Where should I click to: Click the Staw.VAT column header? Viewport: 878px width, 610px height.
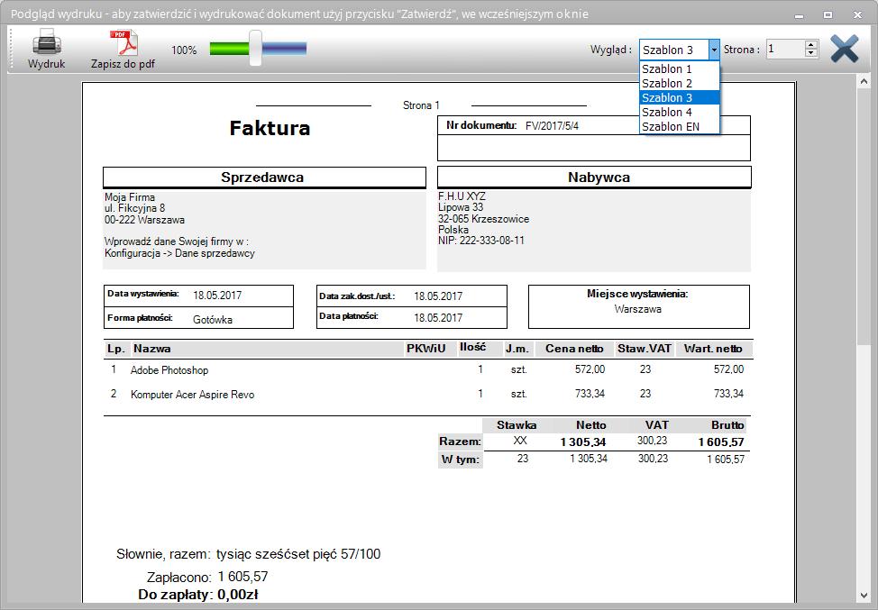tap(644, 349)
